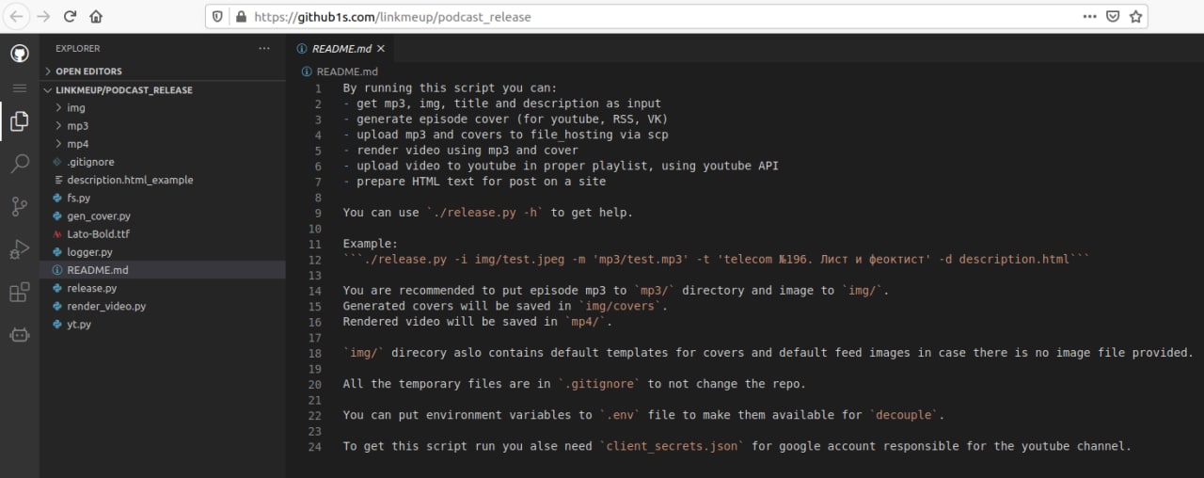Viewport: 1204px width, 478px height.
Task: Go to browser home page
Action: (x=96, y=16)
